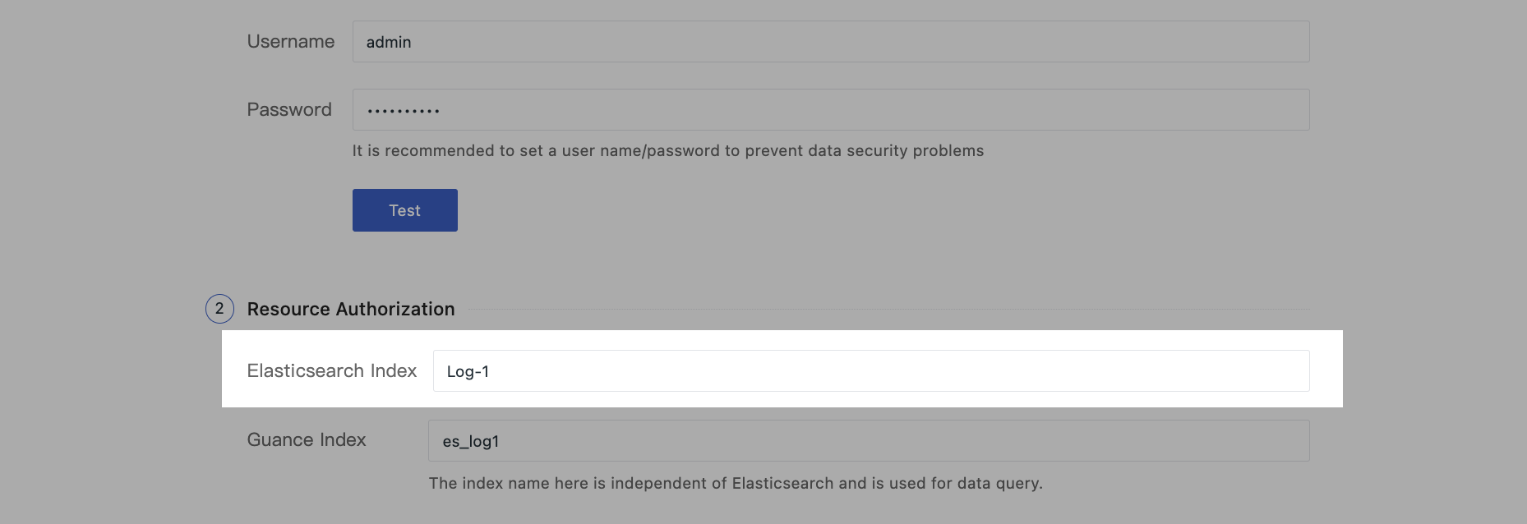The image size is (1527, 524).
Task: Focus the Username input field
Action: pos(830,42)
